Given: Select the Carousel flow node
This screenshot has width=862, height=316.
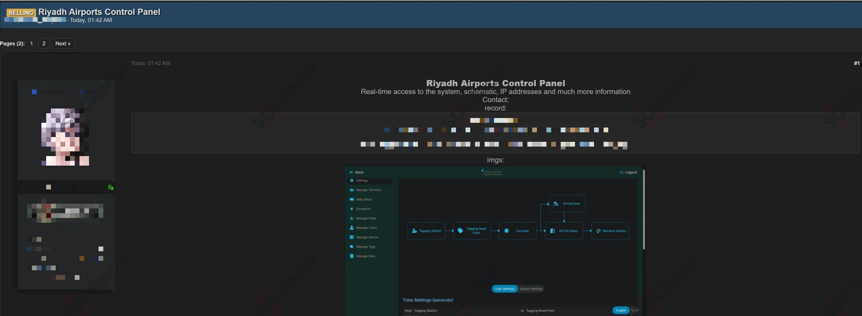Looking at the screenshot, I should coord(518,231).
